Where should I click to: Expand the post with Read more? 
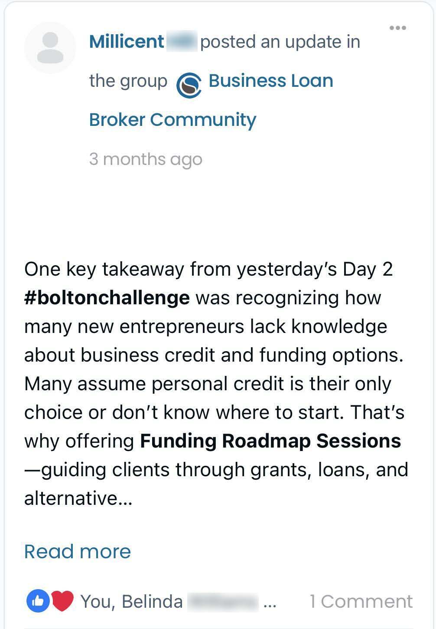tap(78, 551)
